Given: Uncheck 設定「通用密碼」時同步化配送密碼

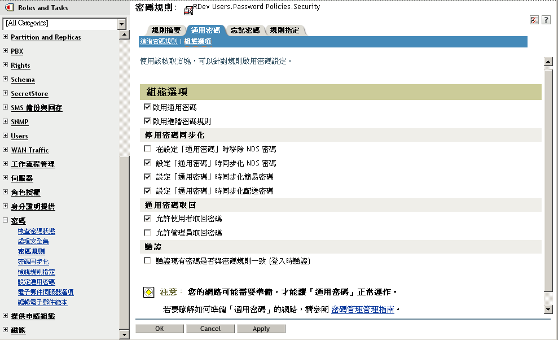Looking at the screenshot, I should tap(147, 191).
